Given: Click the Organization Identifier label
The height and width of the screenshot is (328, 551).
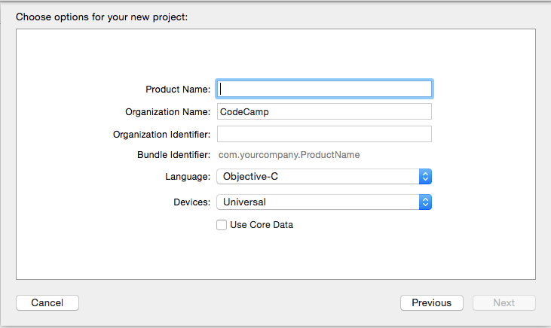Looking at the screenshot, I should (161, 134).
